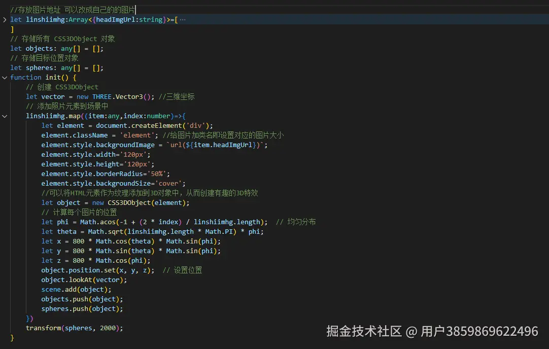Unfold the collapsed '…' ellipsis marker
549x349 pixels.
pos(183,20)
